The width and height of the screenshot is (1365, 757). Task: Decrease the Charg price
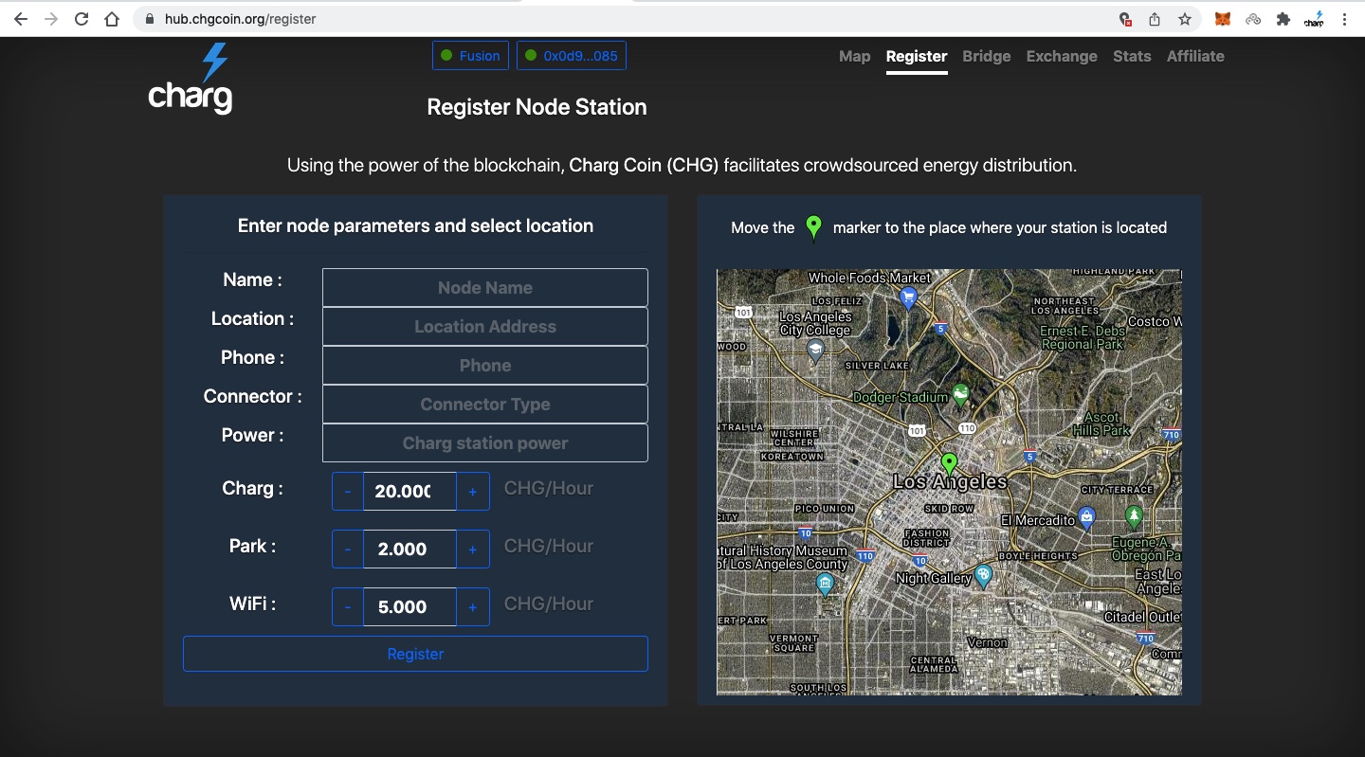[348, 492]
